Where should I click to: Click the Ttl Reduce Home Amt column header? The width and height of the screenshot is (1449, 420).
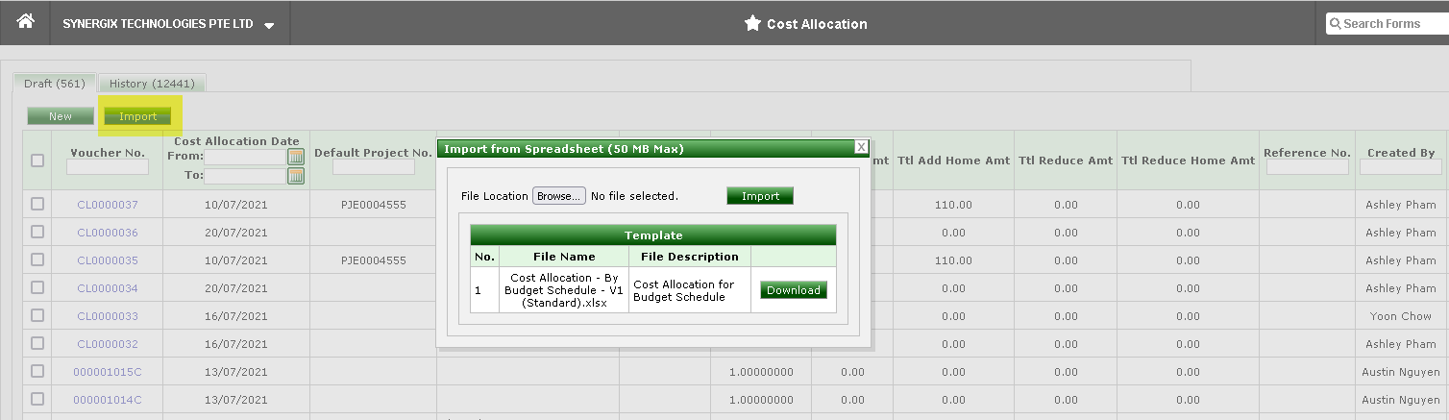tap(1188, 161)
